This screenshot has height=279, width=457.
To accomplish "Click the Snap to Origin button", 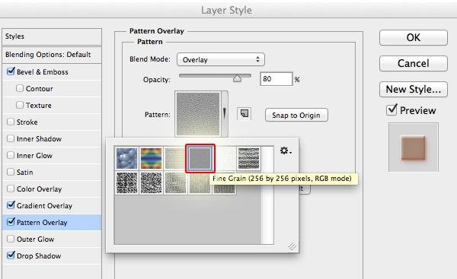I will click(296, 116).
